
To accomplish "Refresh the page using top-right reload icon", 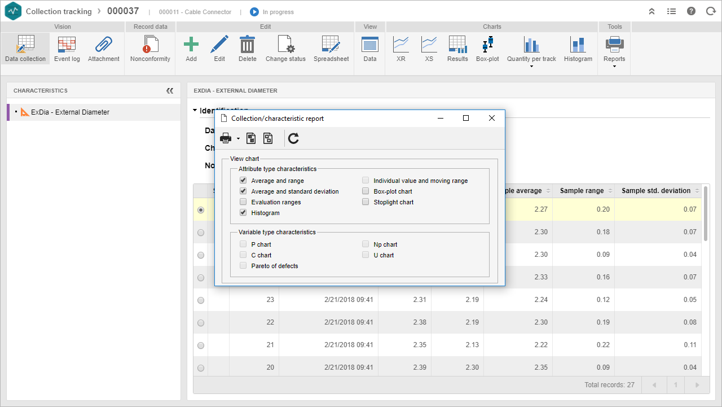I will pyautogui.click(x=711, y=11).
